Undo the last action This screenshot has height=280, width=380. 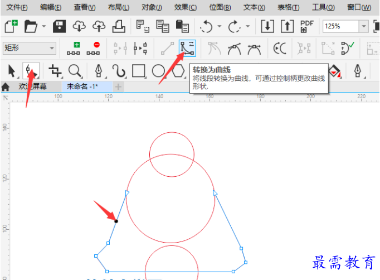tap(206, 26)
